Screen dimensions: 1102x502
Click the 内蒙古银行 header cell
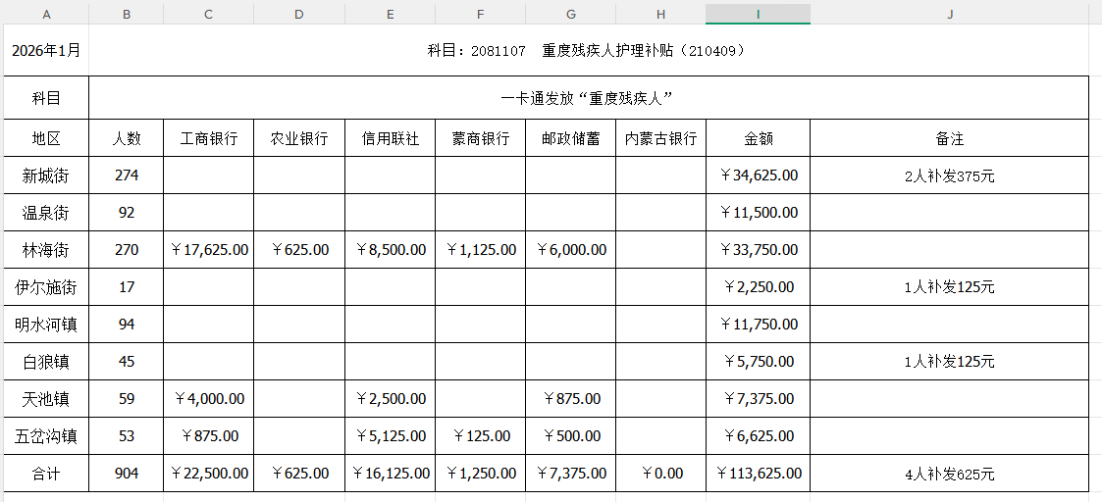point(660,138)
